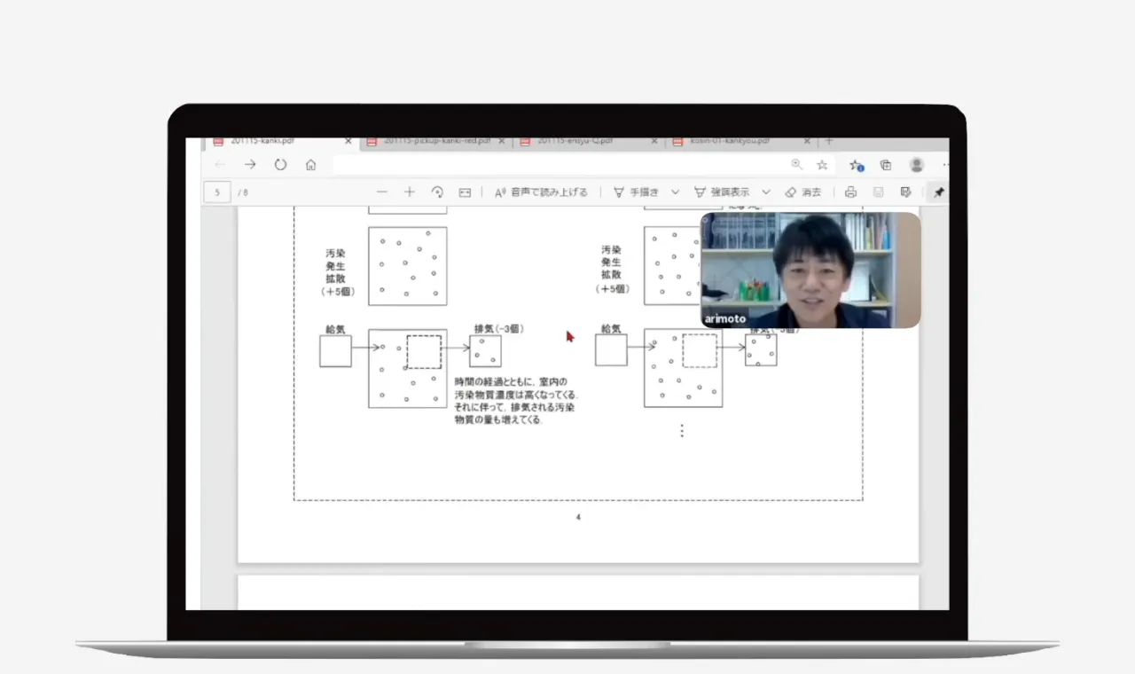
Task: Switch to the kosin-01-kankyou.pdf tab
Action: (x=732, y=141)
